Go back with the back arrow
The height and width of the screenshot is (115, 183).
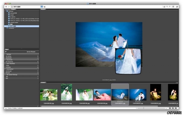coord(6,7)
